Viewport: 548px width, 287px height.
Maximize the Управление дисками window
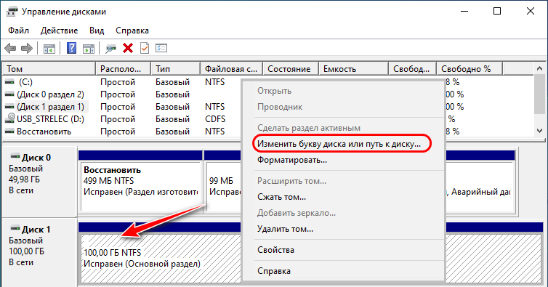(x=497, y=11)
